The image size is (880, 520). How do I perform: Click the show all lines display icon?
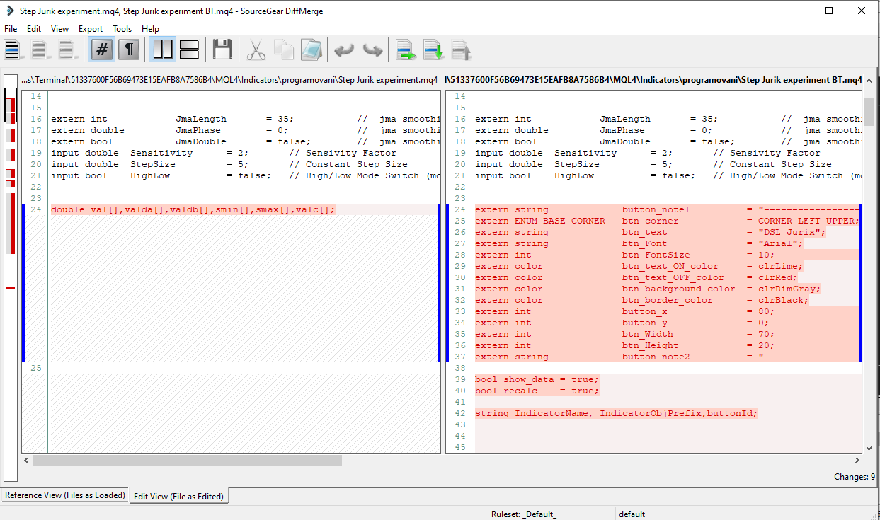[x=12, y=50]
